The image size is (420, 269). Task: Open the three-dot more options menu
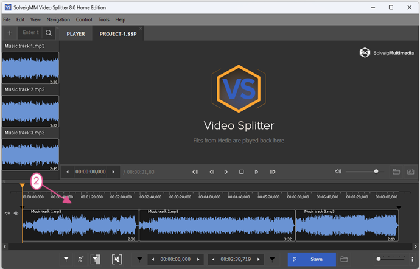[x=412, y=259]
